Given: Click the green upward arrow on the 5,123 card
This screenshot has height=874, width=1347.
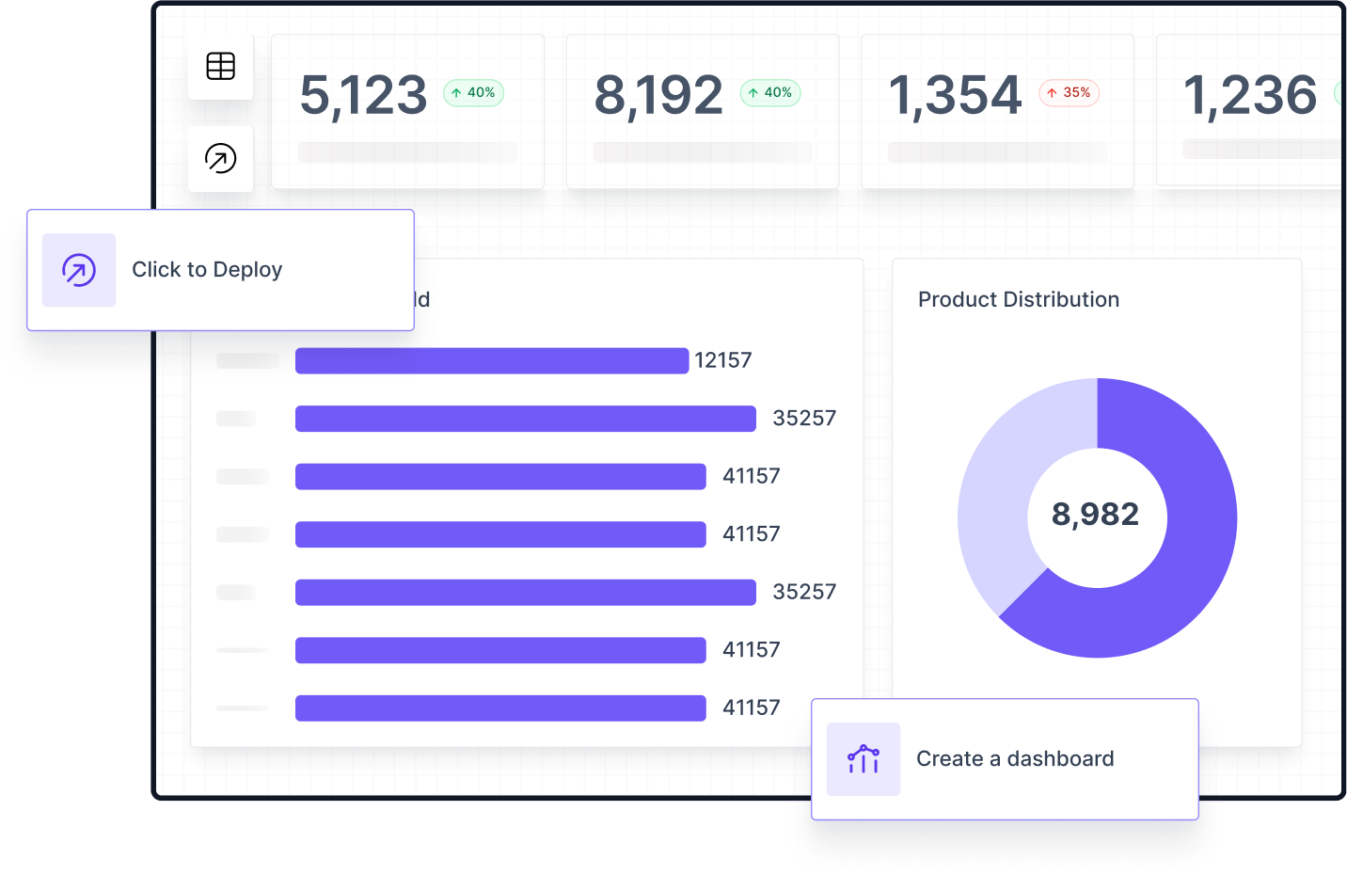Looking at the screenshot, I should point(457,93).
